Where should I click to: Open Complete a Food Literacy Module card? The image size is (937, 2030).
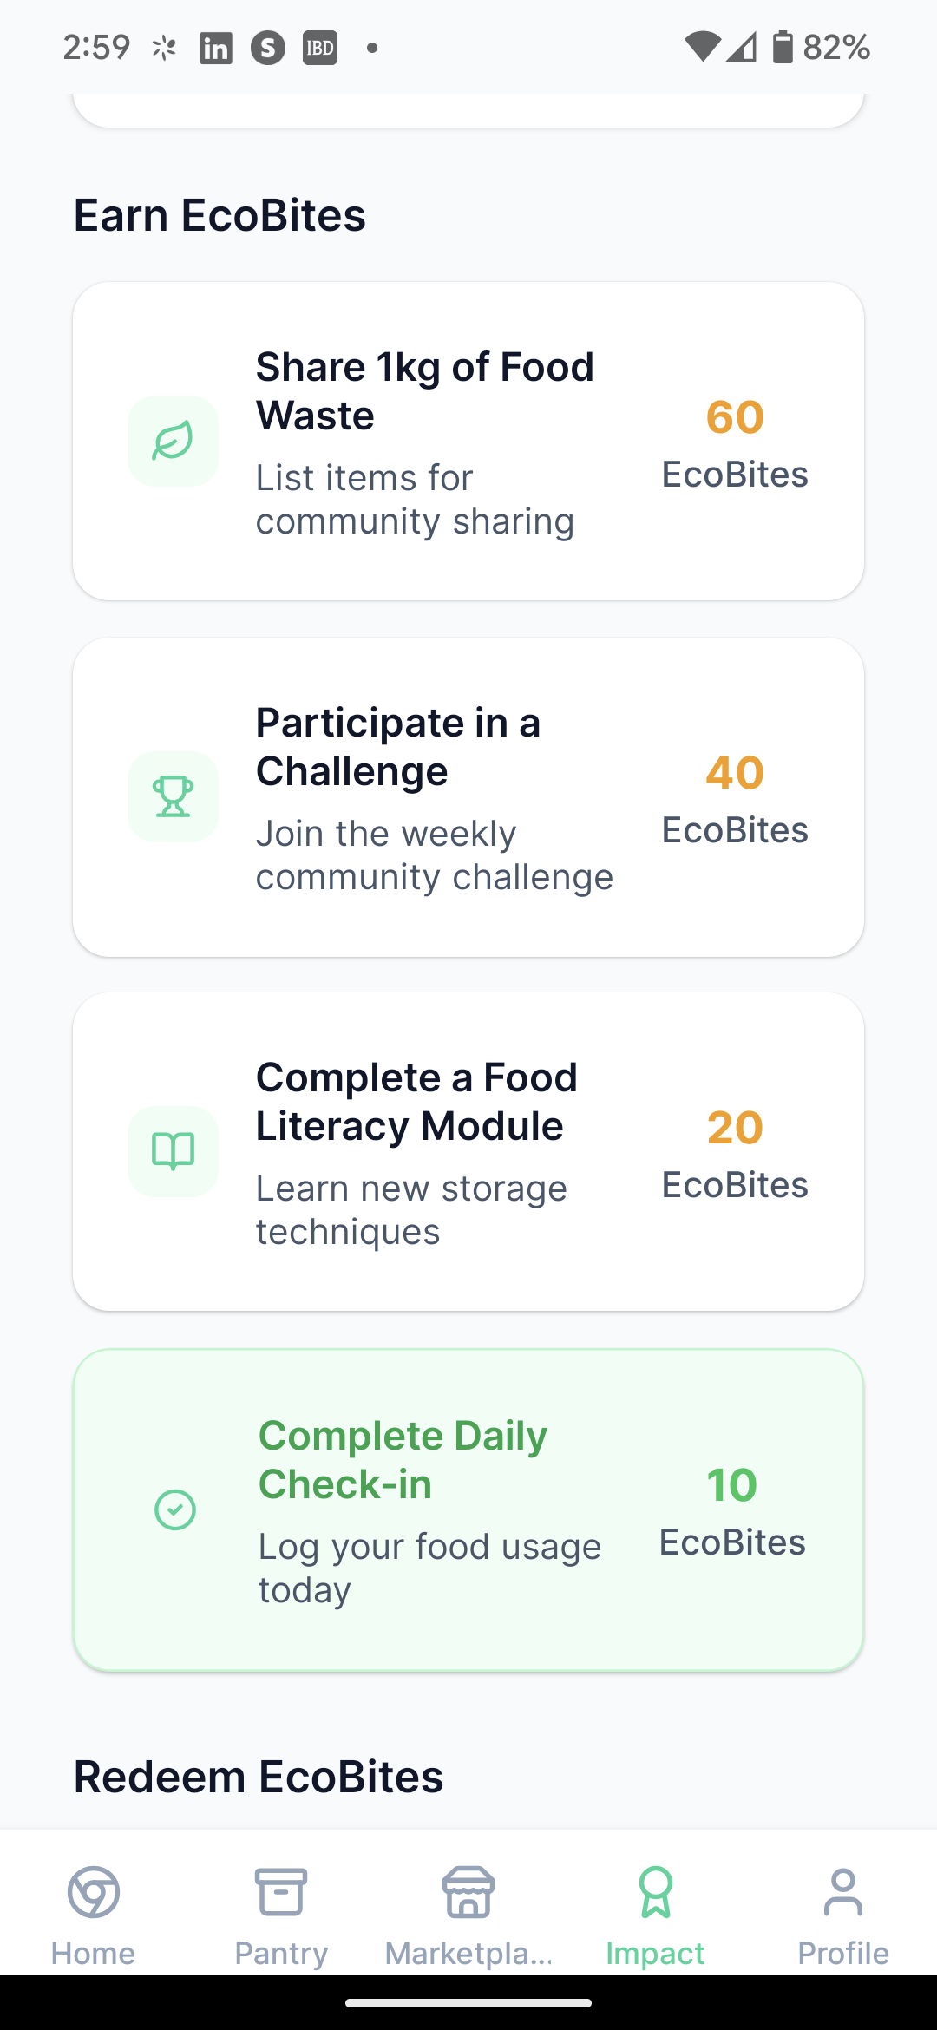(x=468, y=1151)
